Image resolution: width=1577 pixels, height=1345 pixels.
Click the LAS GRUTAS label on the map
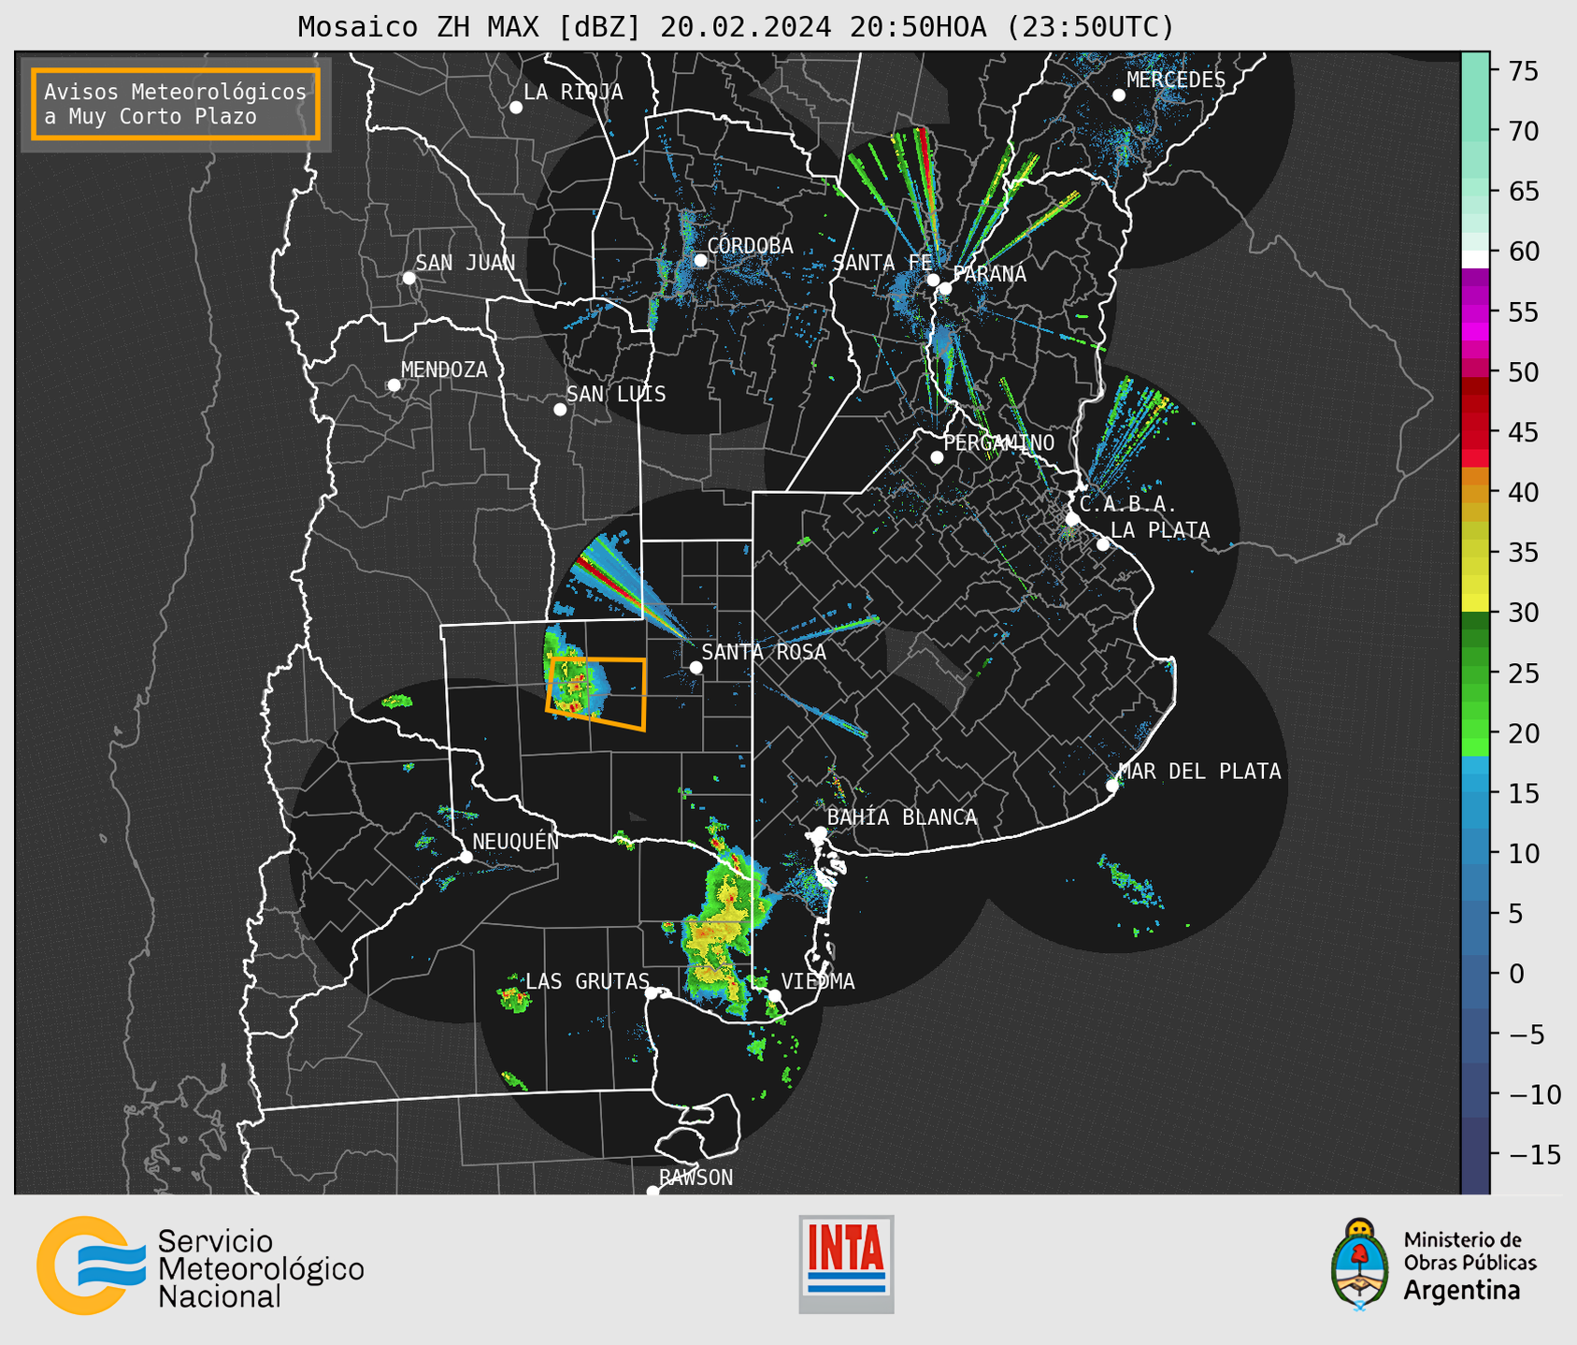pos(587,981)
